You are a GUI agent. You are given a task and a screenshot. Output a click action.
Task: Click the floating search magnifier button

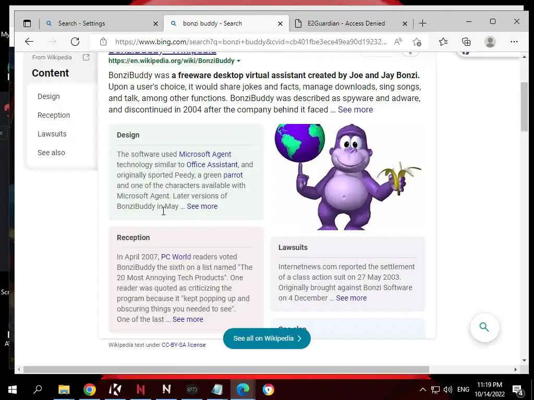click(484, 327)
